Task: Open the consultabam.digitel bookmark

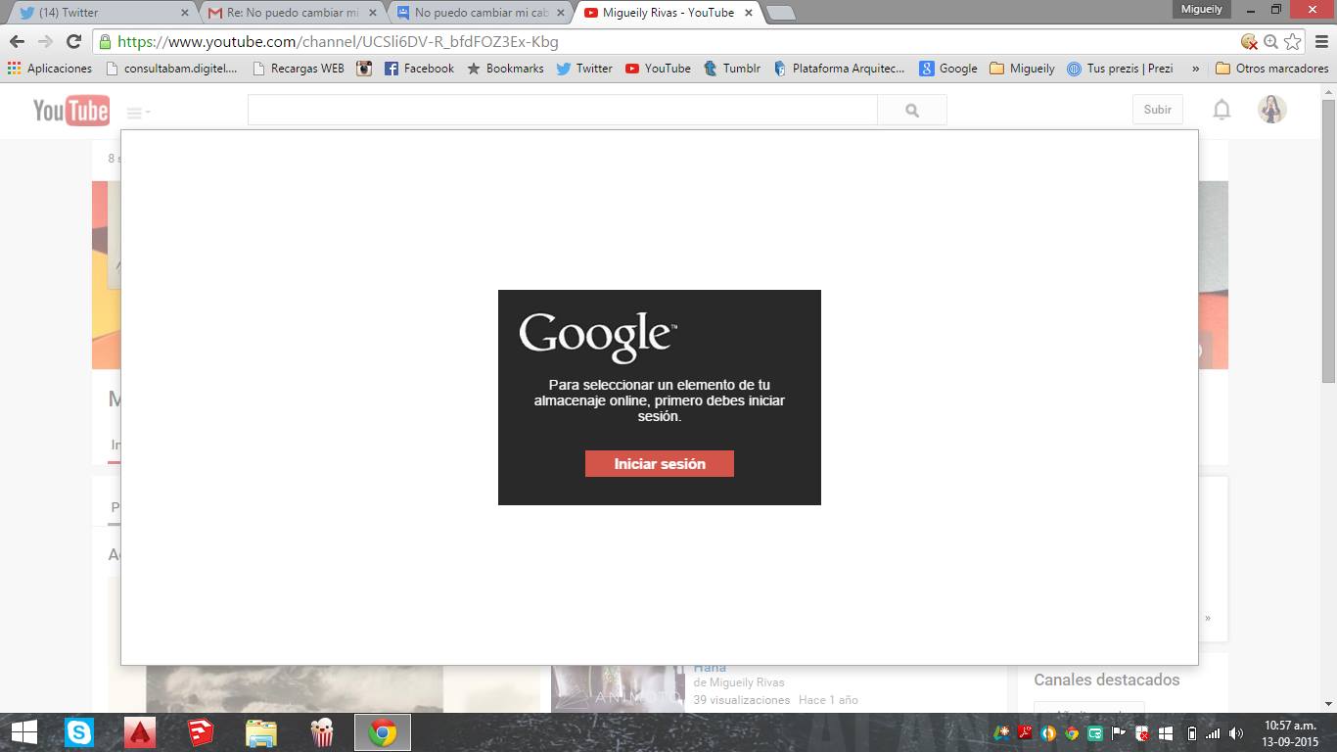Action: 171,69
